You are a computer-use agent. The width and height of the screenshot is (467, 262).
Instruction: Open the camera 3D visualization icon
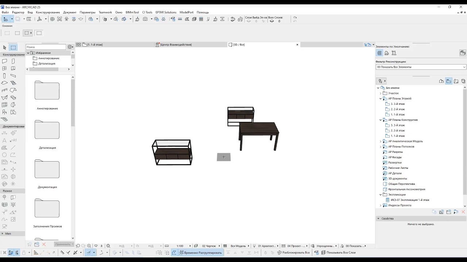click(x=145, y=19)
